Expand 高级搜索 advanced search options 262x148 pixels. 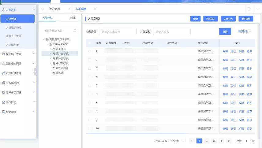tap(245, 31)
